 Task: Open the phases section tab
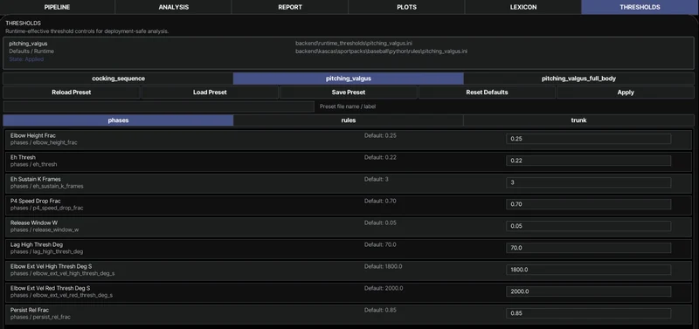pyautogui.click(x=118, y=120)
